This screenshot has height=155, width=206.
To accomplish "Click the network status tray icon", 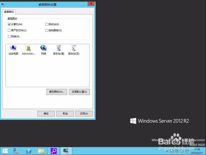I will 177,151.
